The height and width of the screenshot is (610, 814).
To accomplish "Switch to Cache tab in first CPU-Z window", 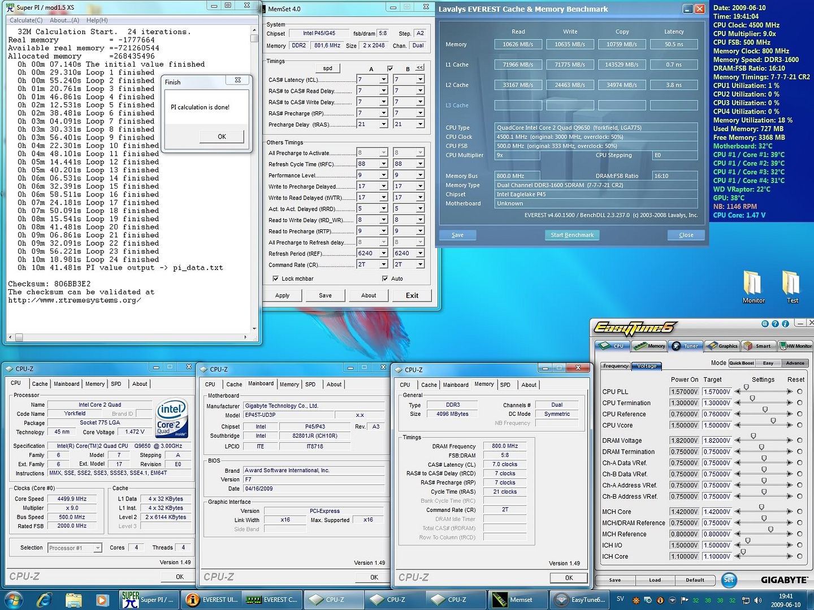I will (40, 384).
